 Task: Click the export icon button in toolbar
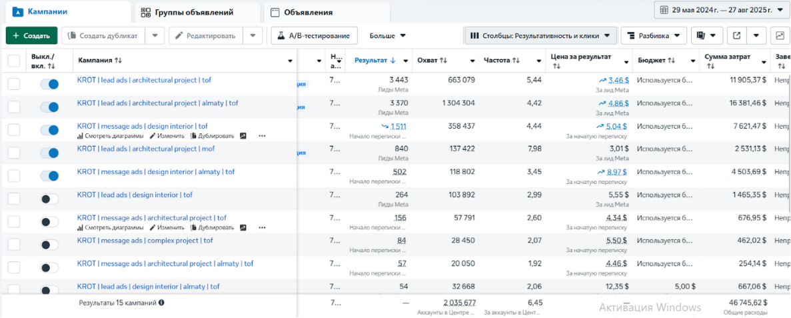(736, 35)
